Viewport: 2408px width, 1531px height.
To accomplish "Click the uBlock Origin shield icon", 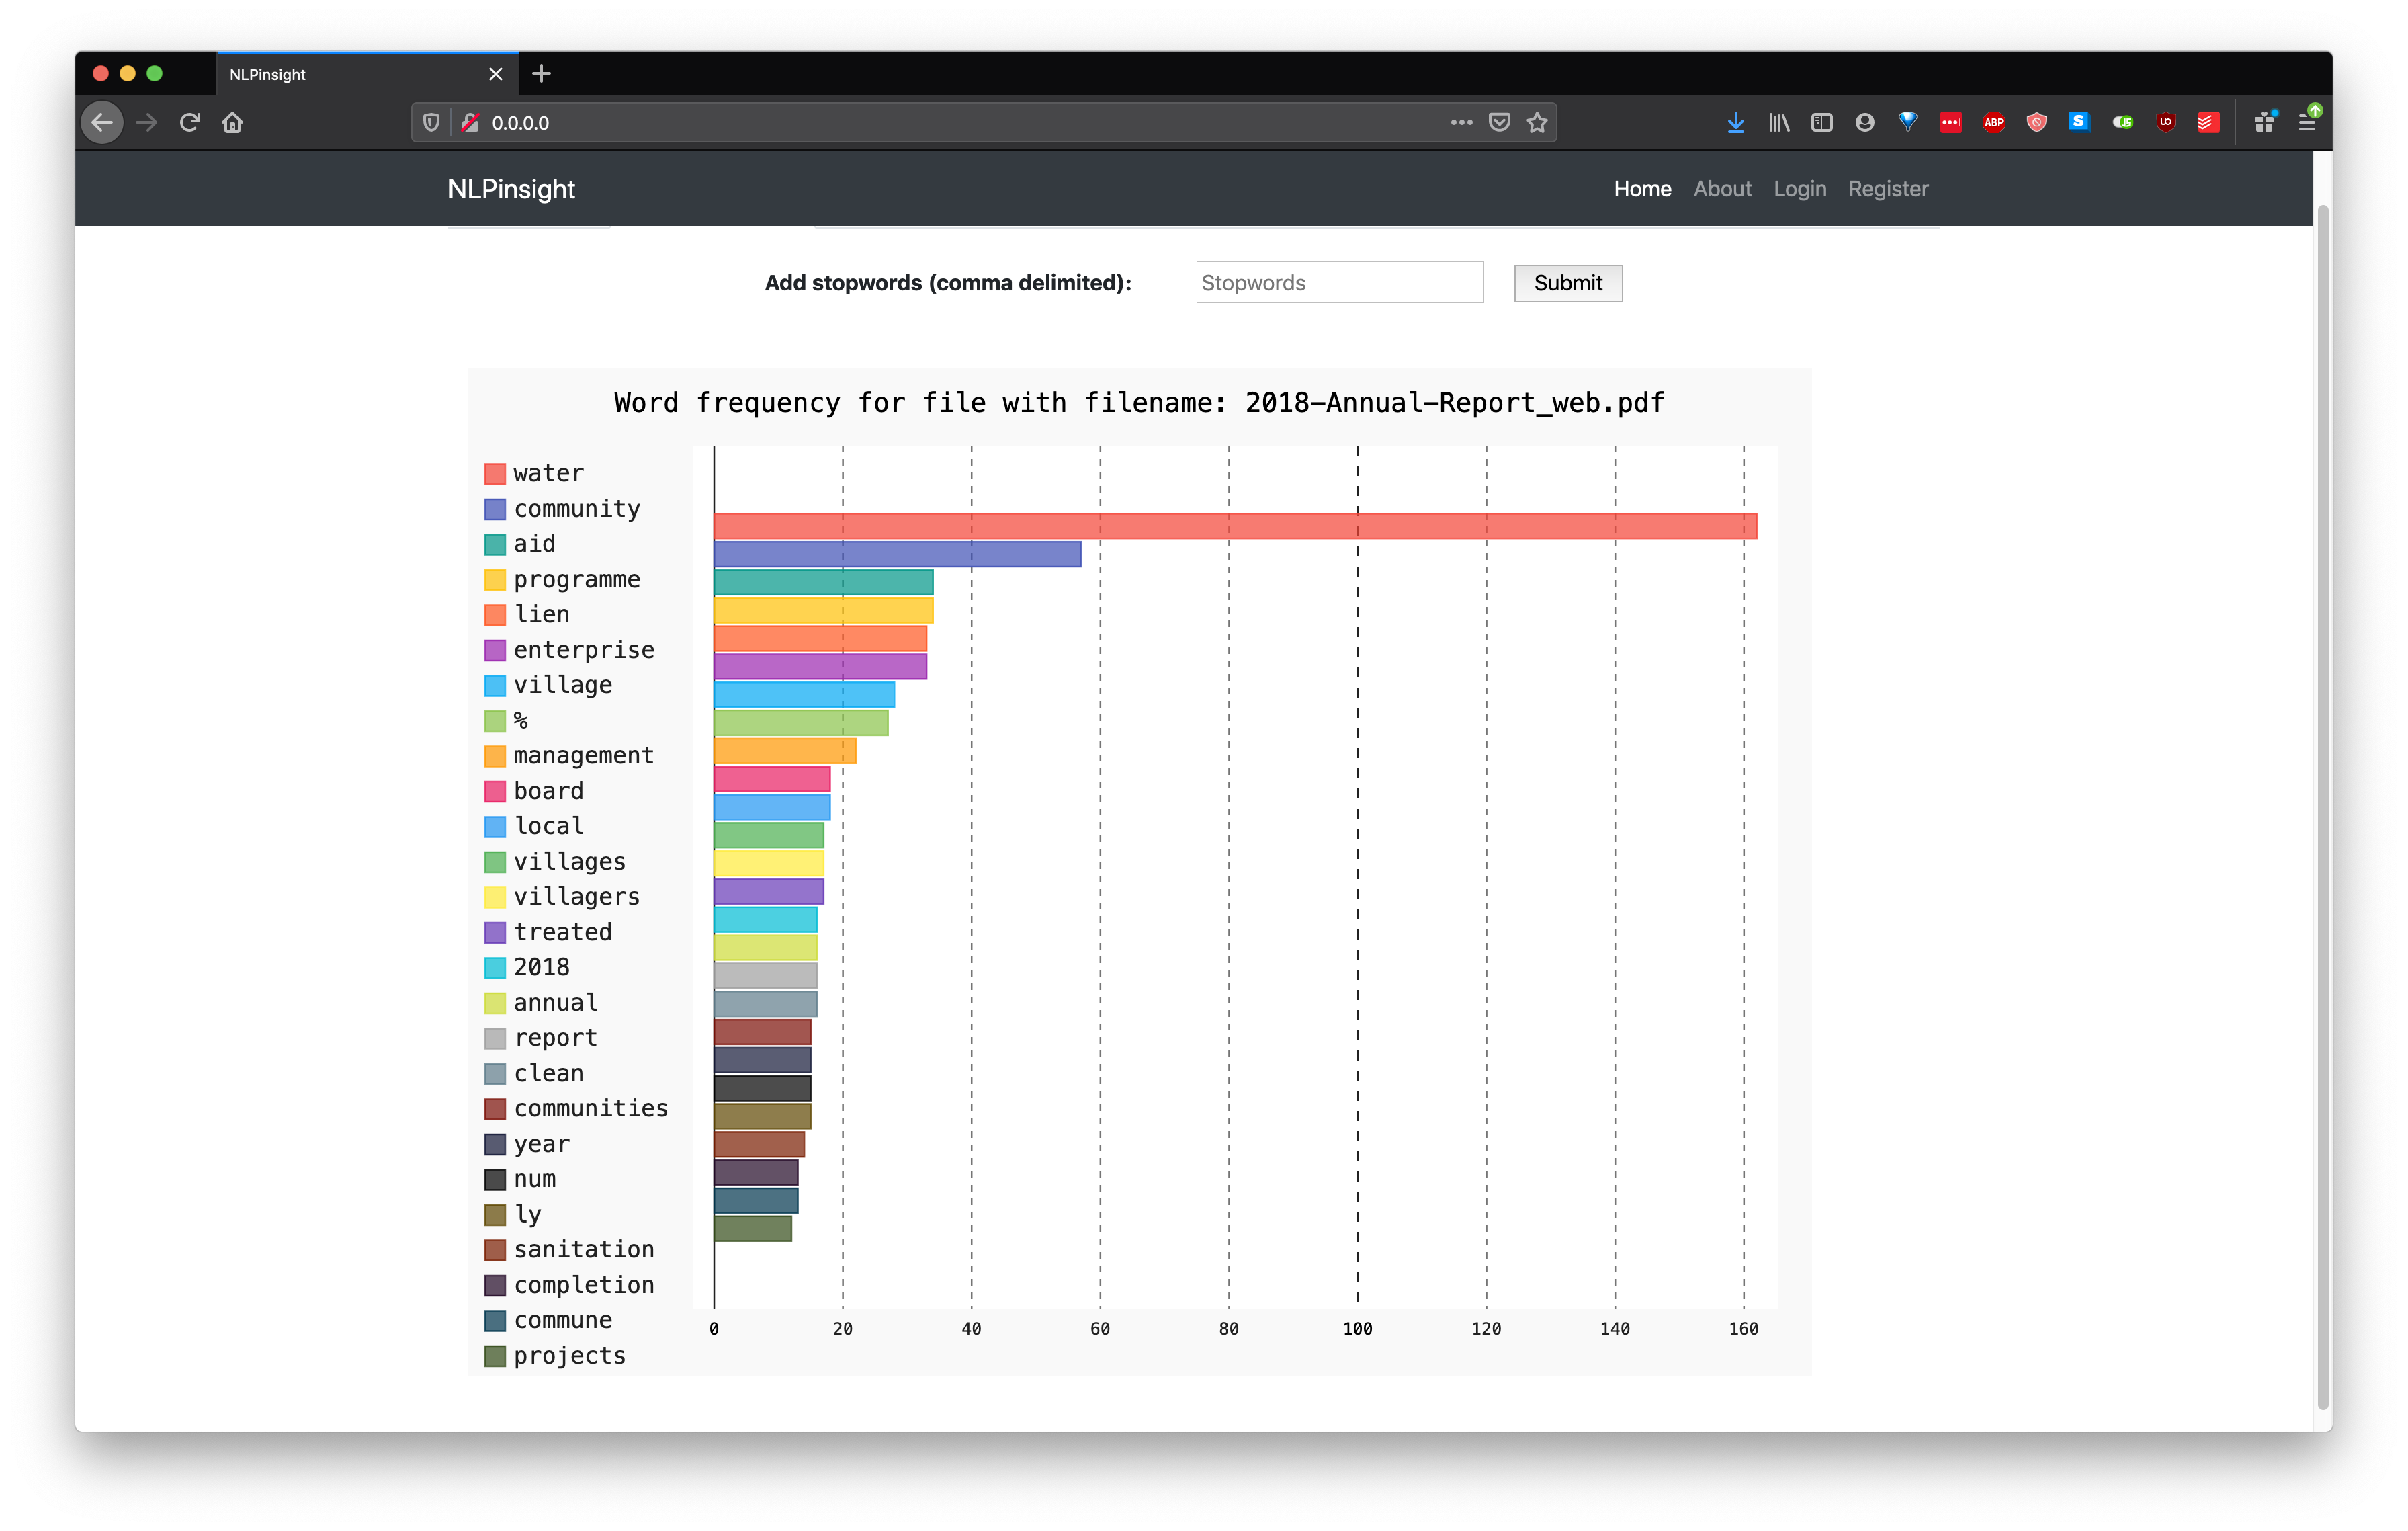I will 2165,123.
